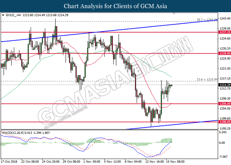
Task: Click the GOLD_,H4 symbol label
Action: coord(13,15)
